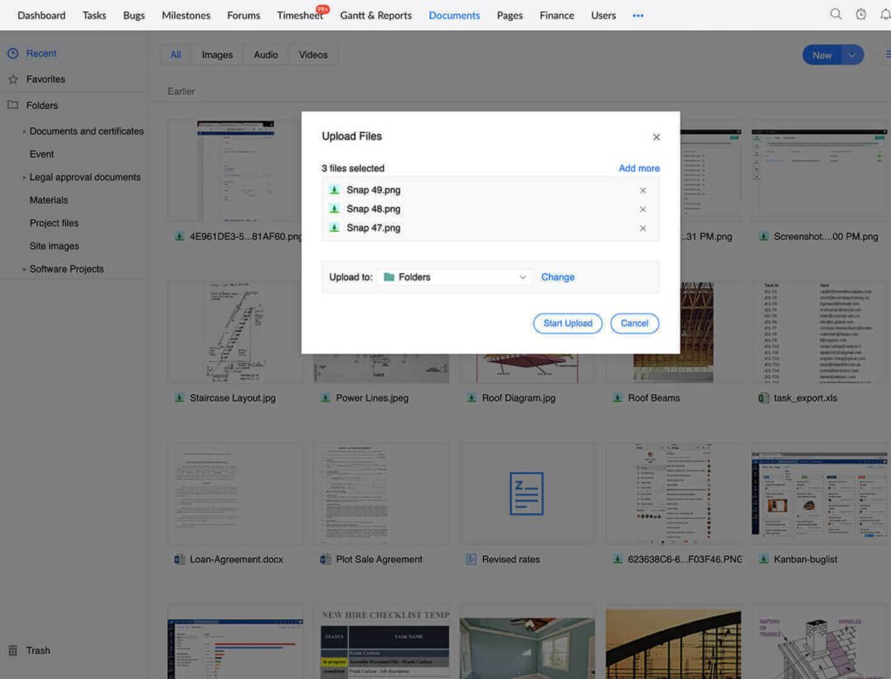Viewport: 891px width, 679px height.
Task: Expand the Software Projects folder
Action: [23, 268]
